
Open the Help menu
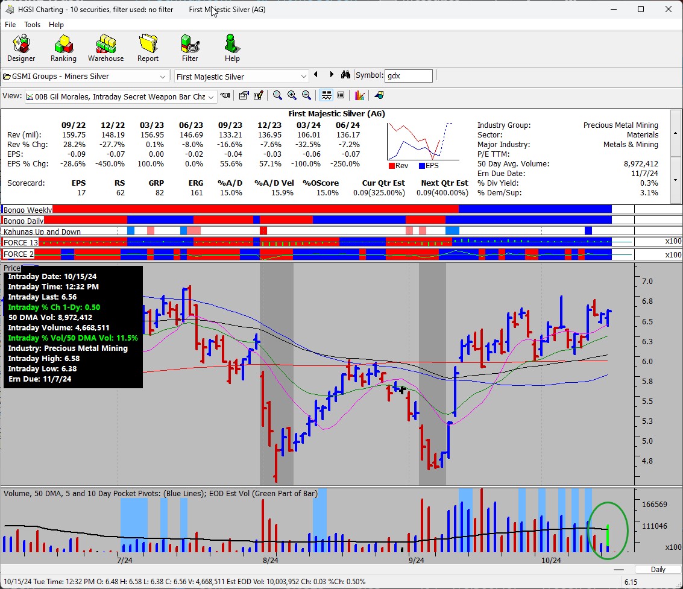pos(56,25)
